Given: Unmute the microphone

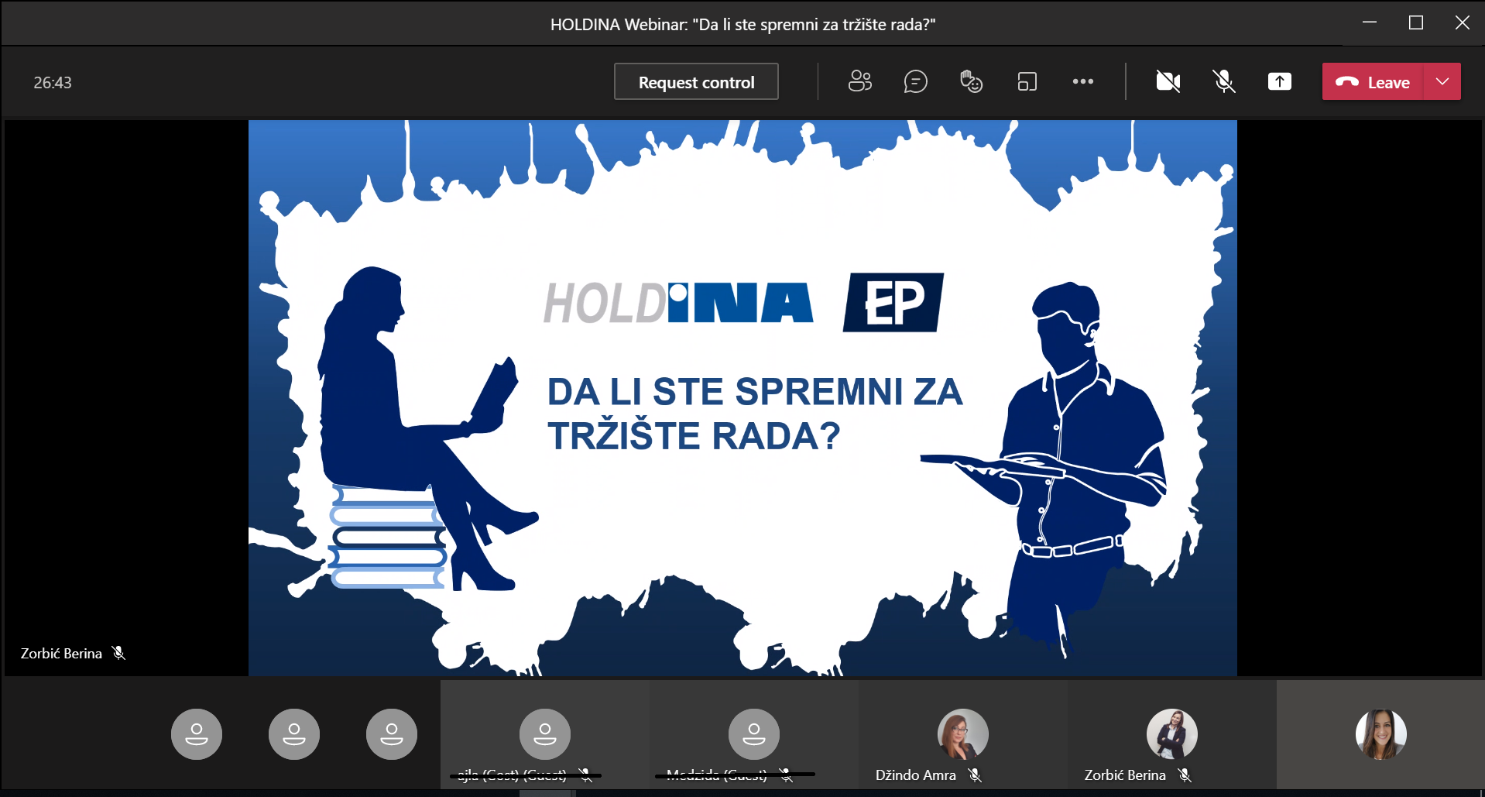Looking at the screenshot, I should (1223, 81).
